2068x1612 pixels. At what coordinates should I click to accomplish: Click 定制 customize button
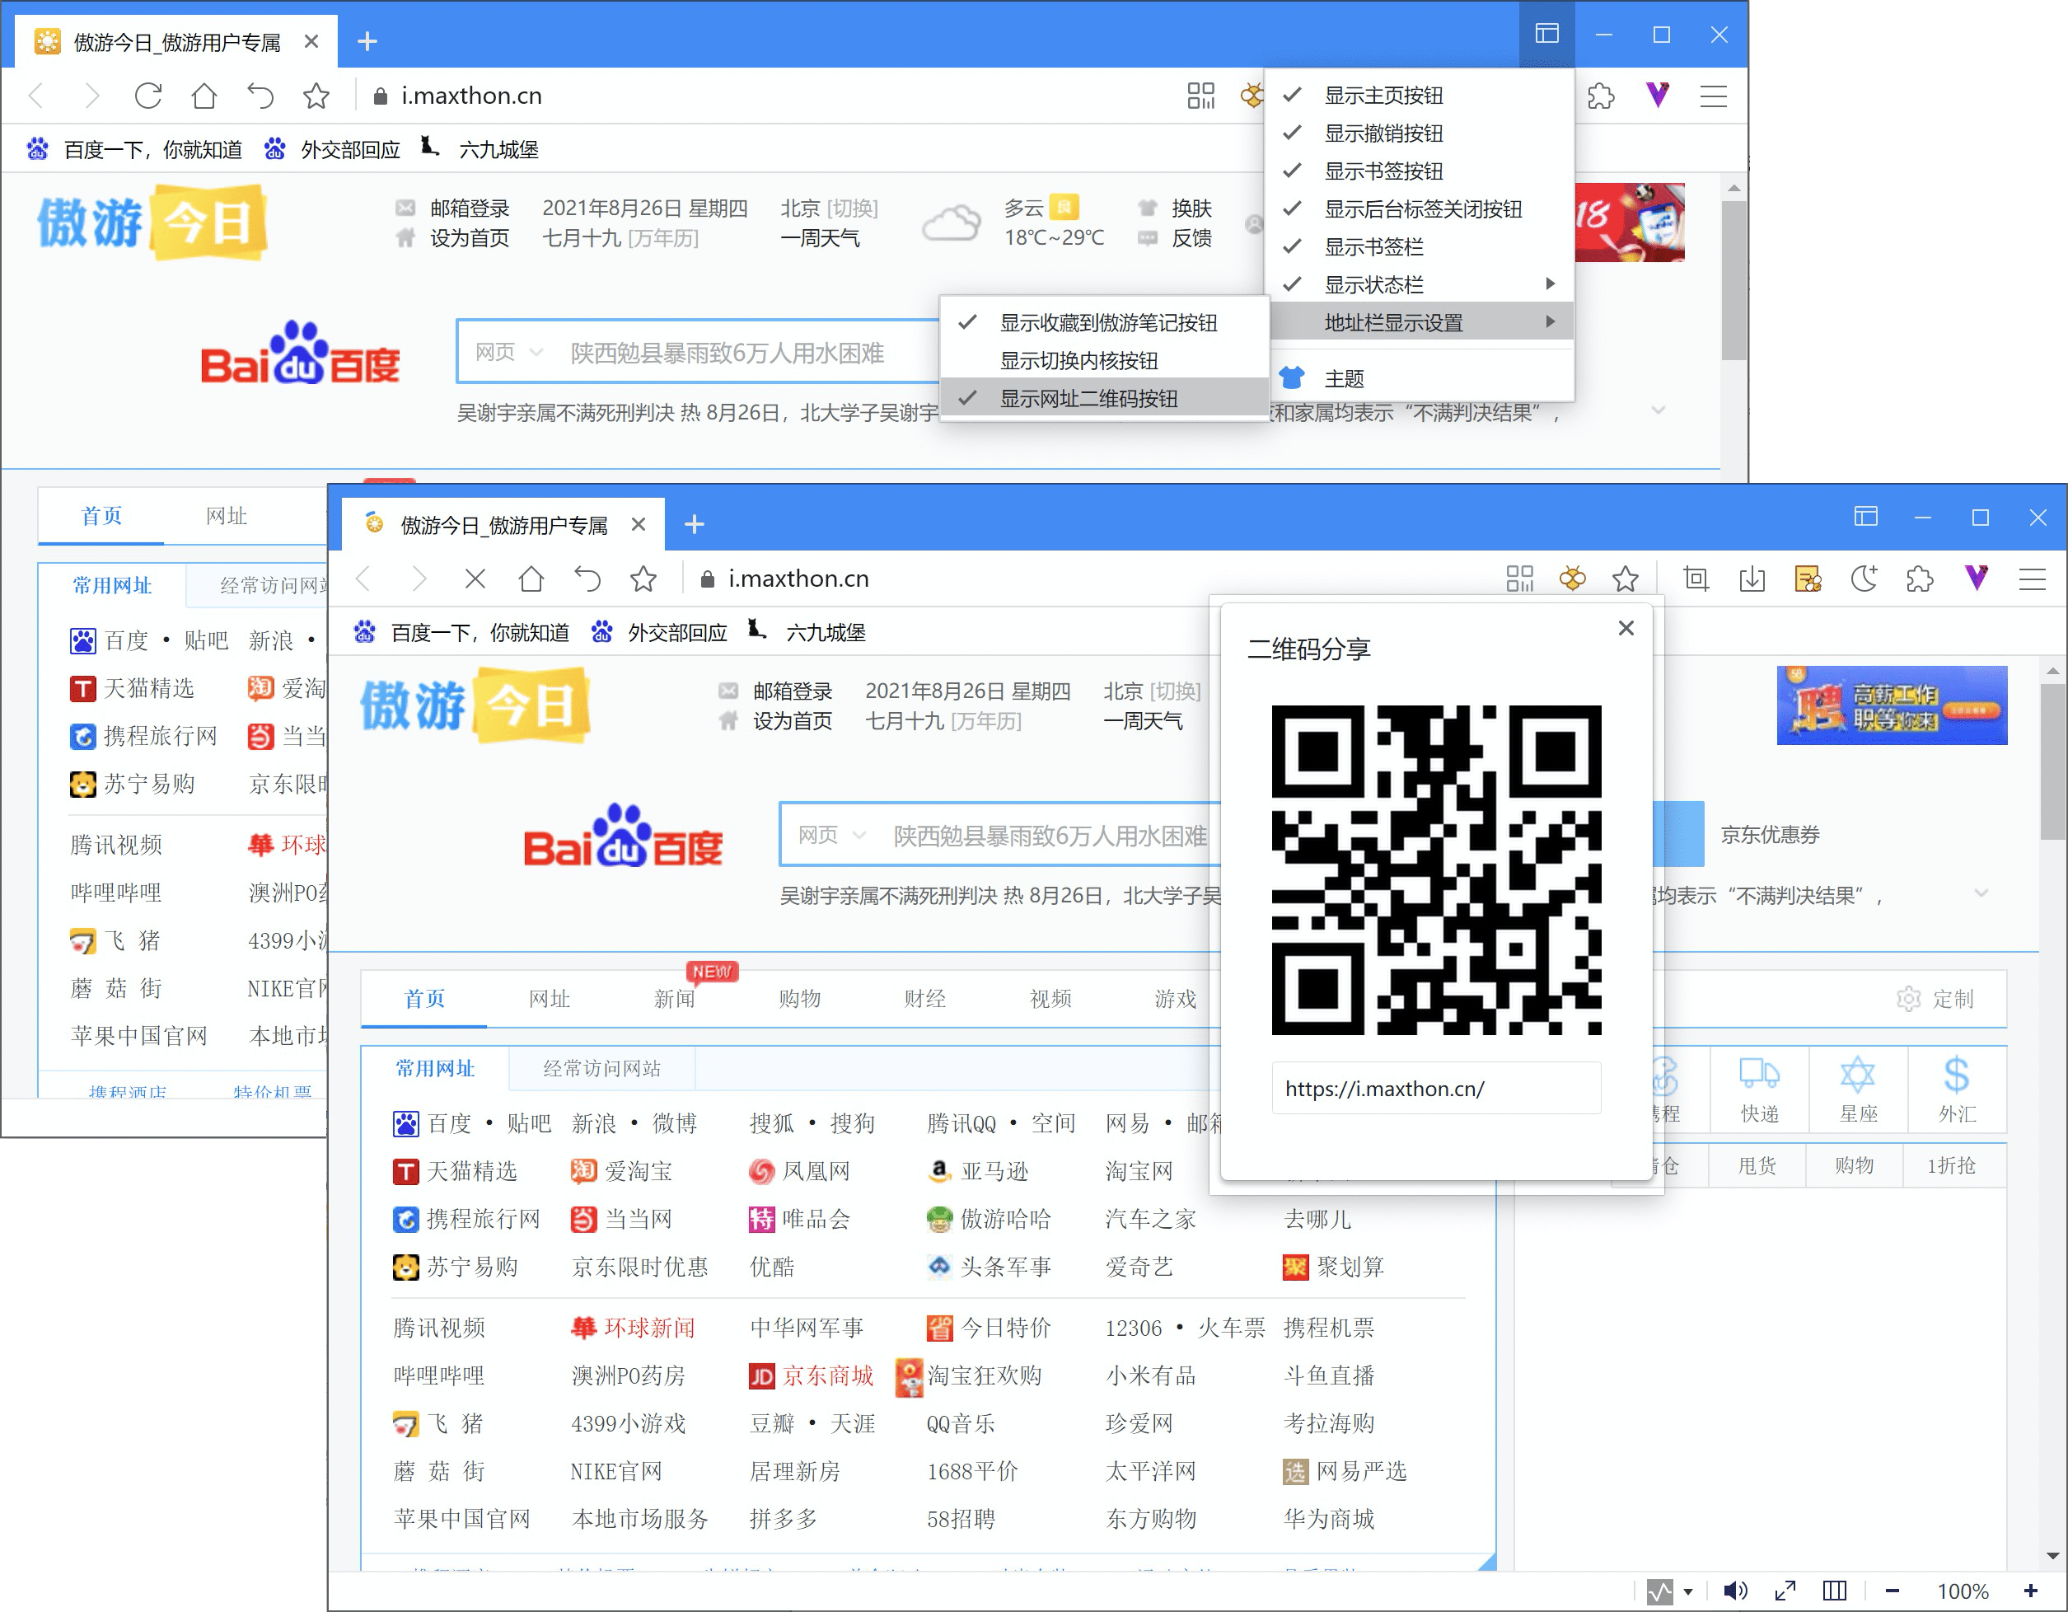point(1935,998)
